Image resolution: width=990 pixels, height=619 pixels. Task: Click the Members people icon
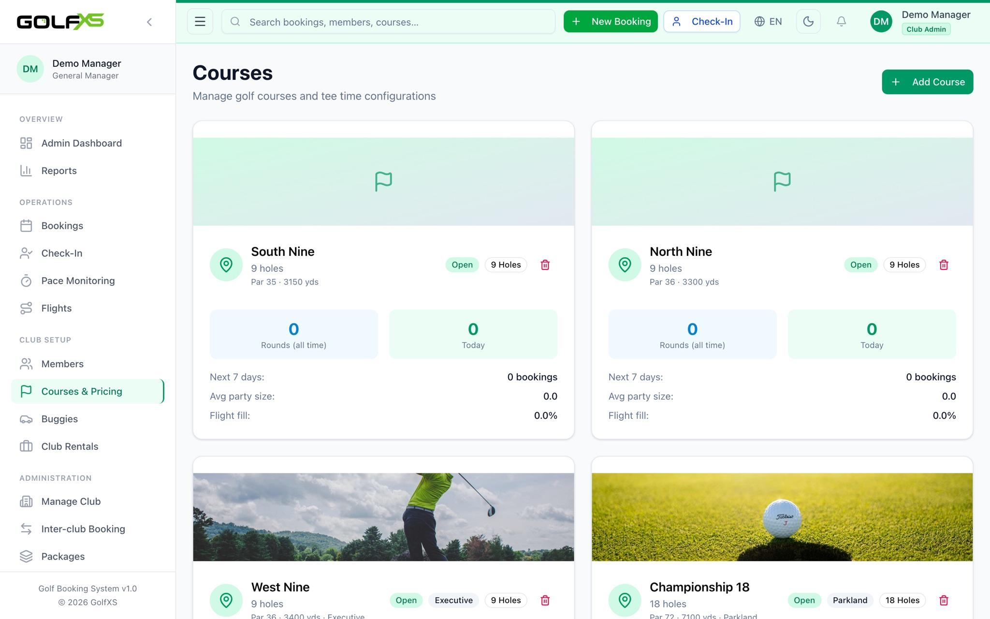[26, 364]
